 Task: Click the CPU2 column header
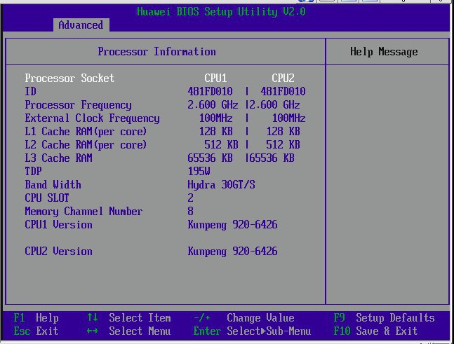click(283, 78)
